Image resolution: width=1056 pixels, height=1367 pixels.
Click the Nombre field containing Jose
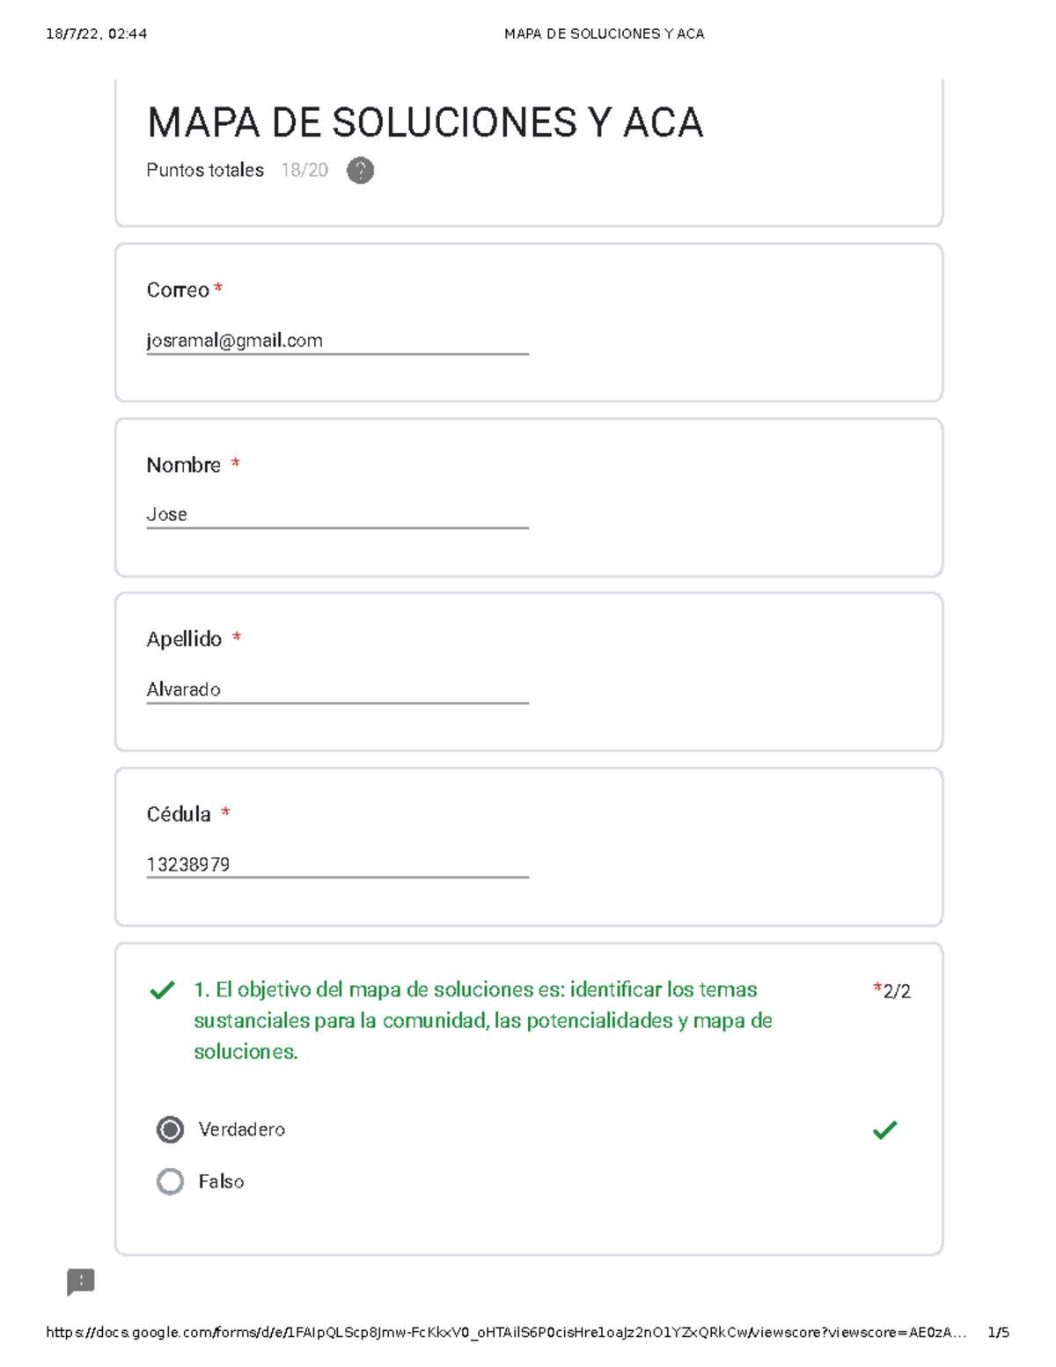337,515
